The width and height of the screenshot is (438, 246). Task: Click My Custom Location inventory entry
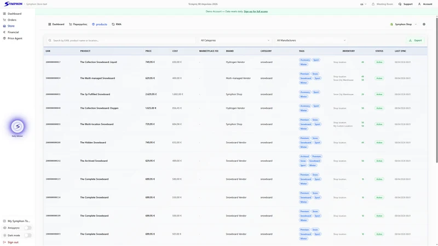[x=343, y=126]
